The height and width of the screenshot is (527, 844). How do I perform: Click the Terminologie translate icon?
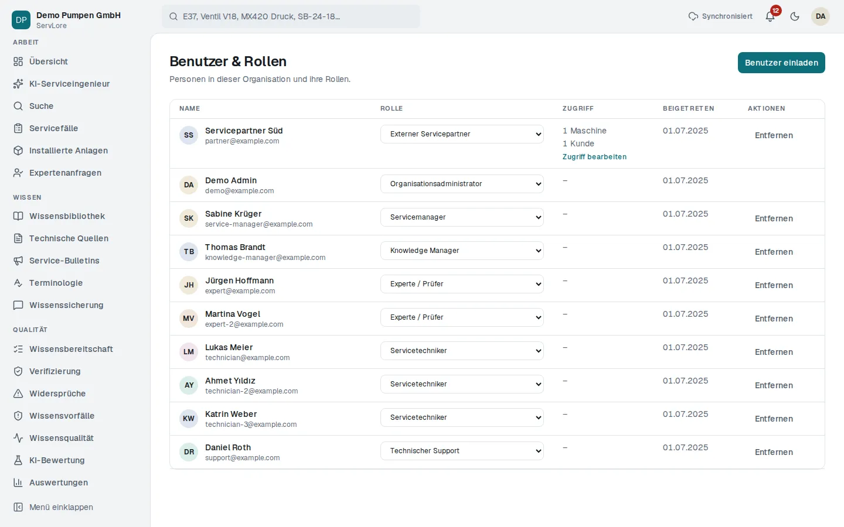point(18,283)
